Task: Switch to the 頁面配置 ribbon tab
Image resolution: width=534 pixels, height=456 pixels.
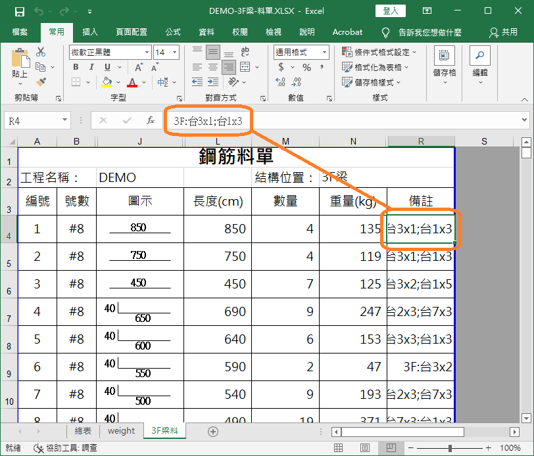Action: (x=132, y=32)
